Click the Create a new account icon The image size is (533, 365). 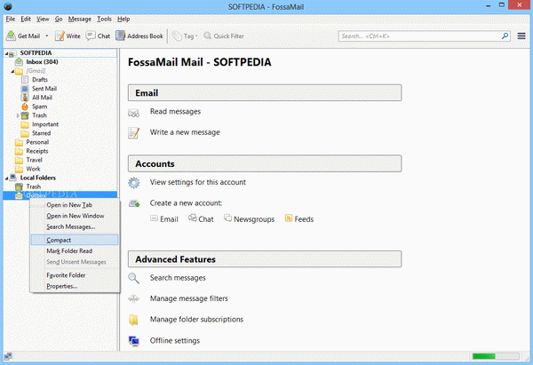[134, 203]
